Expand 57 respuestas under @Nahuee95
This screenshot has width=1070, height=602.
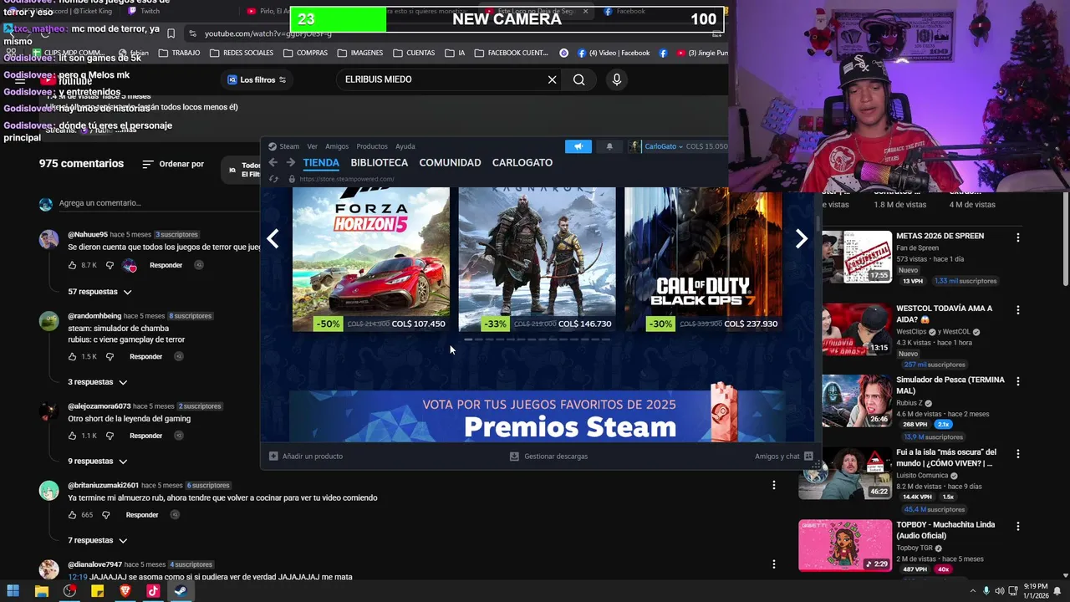(x=99, y=292)
